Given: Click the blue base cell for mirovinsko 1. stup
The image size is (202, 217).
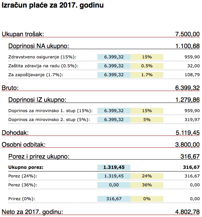Looking at the screenshot, I should 114,110.
